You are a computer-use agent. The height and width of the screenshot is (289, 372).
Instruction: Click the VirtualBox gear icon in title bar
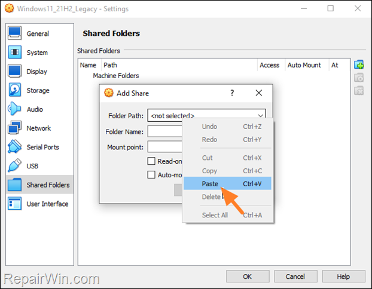[9, 8]
